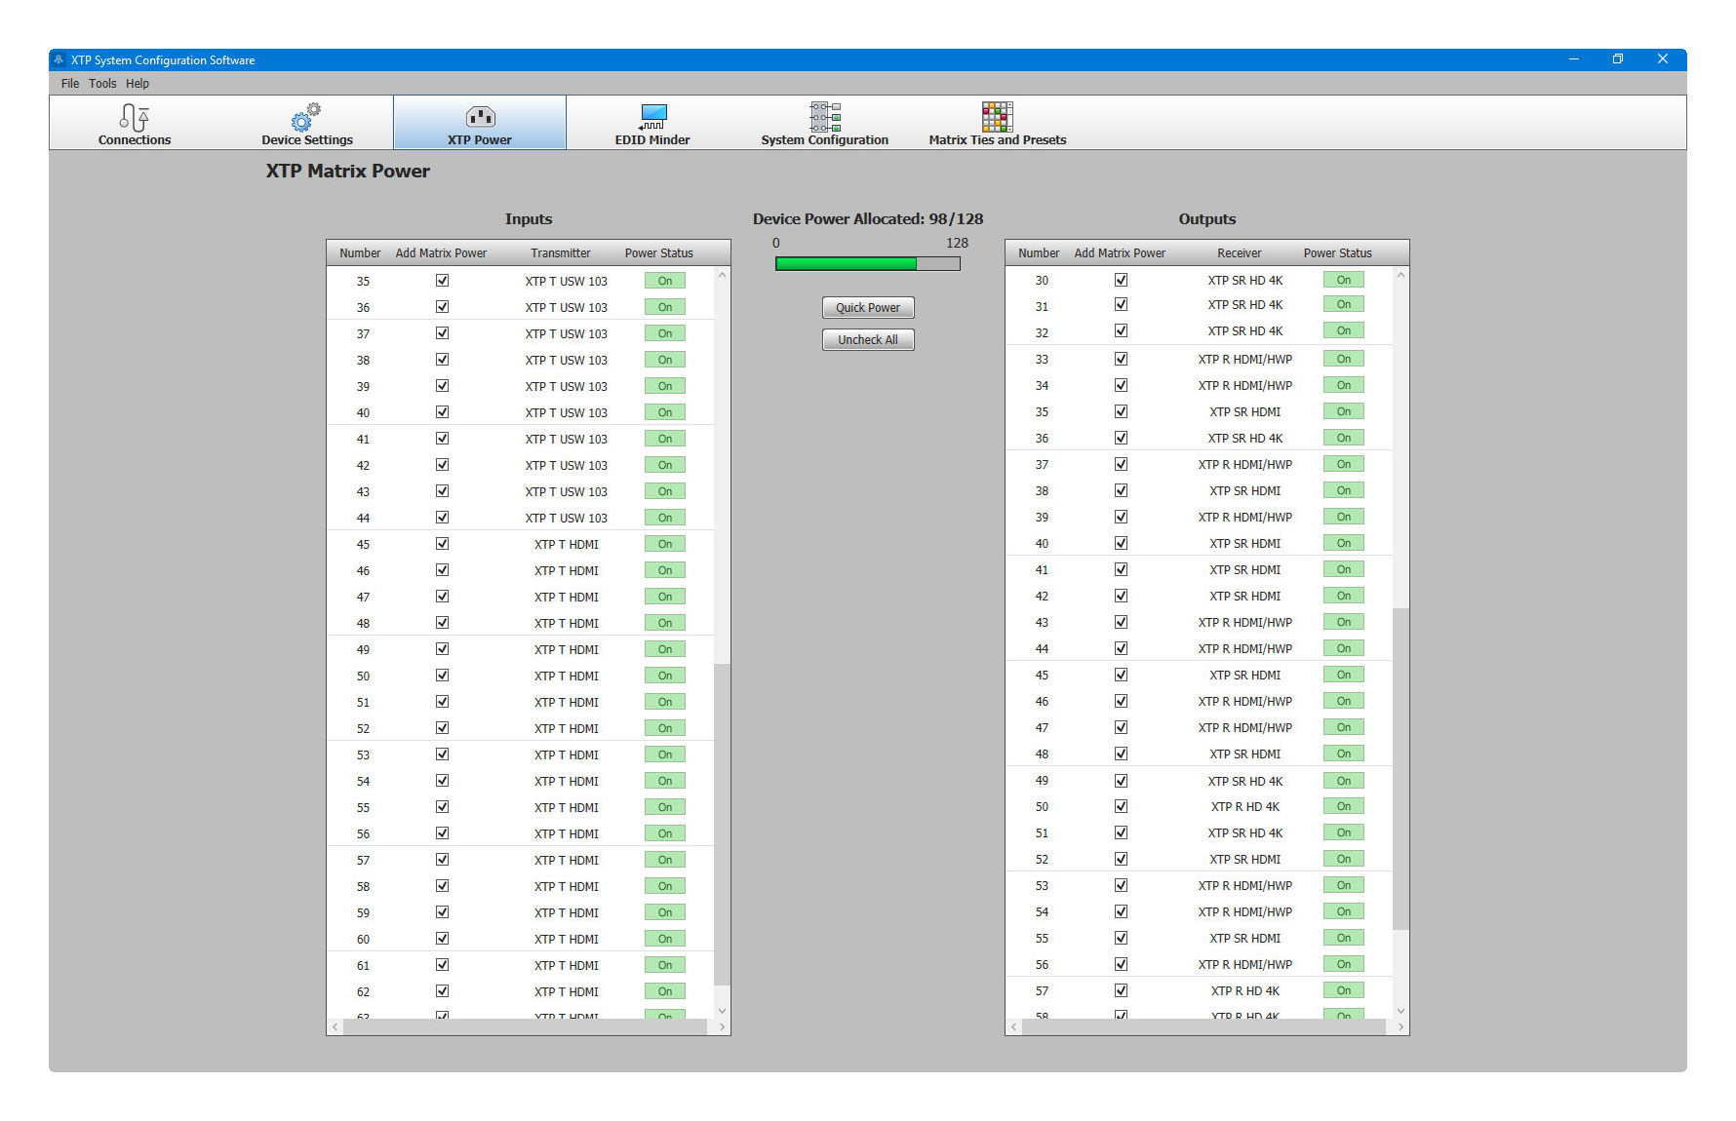Click the Outputs vertical scrollbar thumb
The width and height of the screenshot is (1736, 1121).
[1401, 768]
